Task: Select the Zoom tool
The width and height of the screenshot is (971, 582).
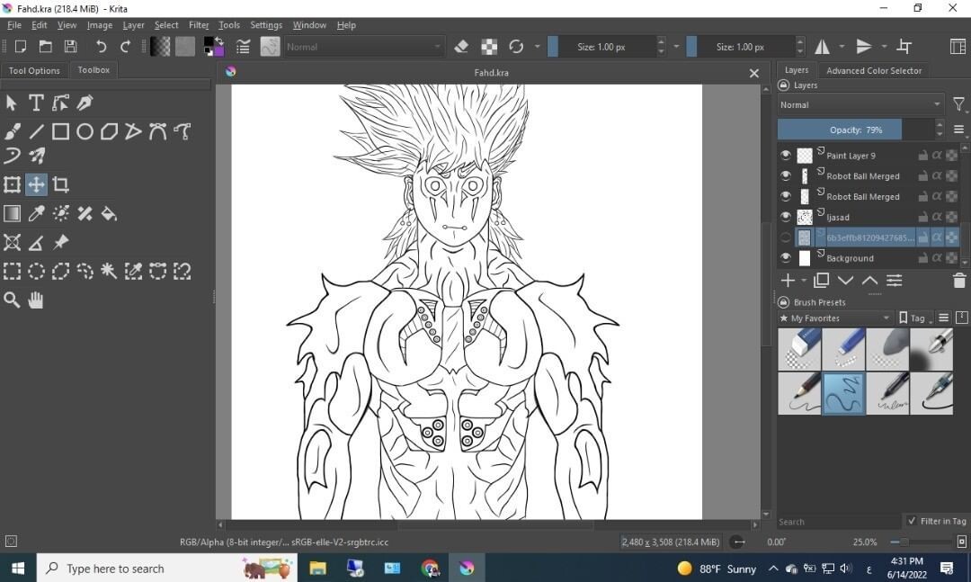Action: [x=12, y=300]
